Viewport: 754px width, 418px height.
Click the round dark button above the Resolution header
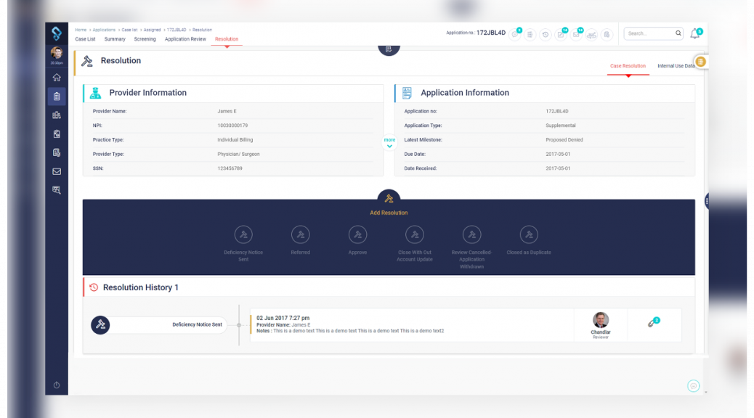click(x=389, y=49)
